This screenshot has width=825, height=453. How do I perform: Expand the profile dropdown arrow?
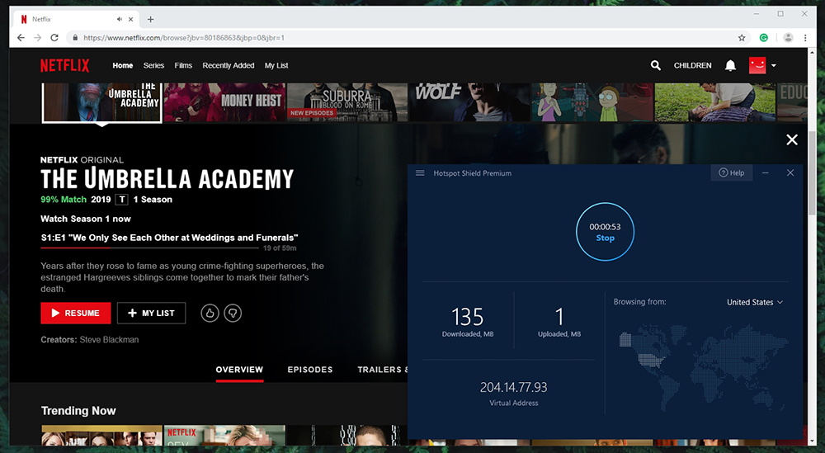(774, 66)
